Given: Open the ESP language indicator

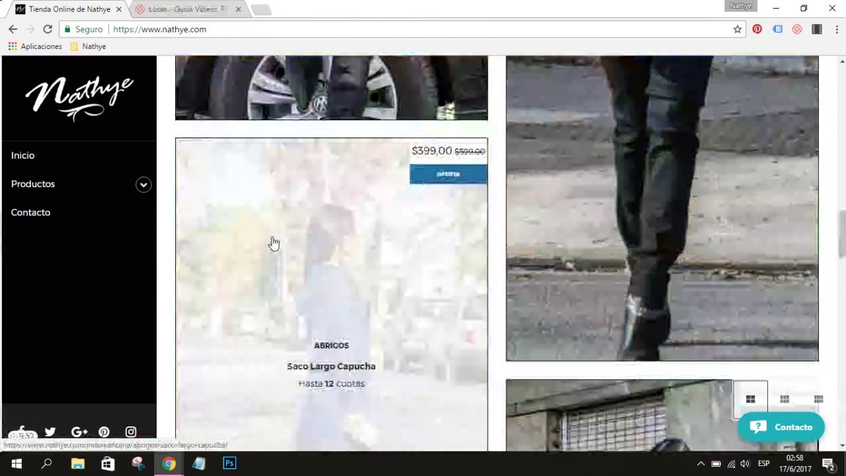Looking at the screenshot, I should coord(763,463).
